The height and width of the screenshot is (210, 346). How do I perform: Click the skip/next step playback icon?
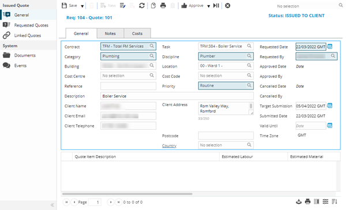[216, 6]
